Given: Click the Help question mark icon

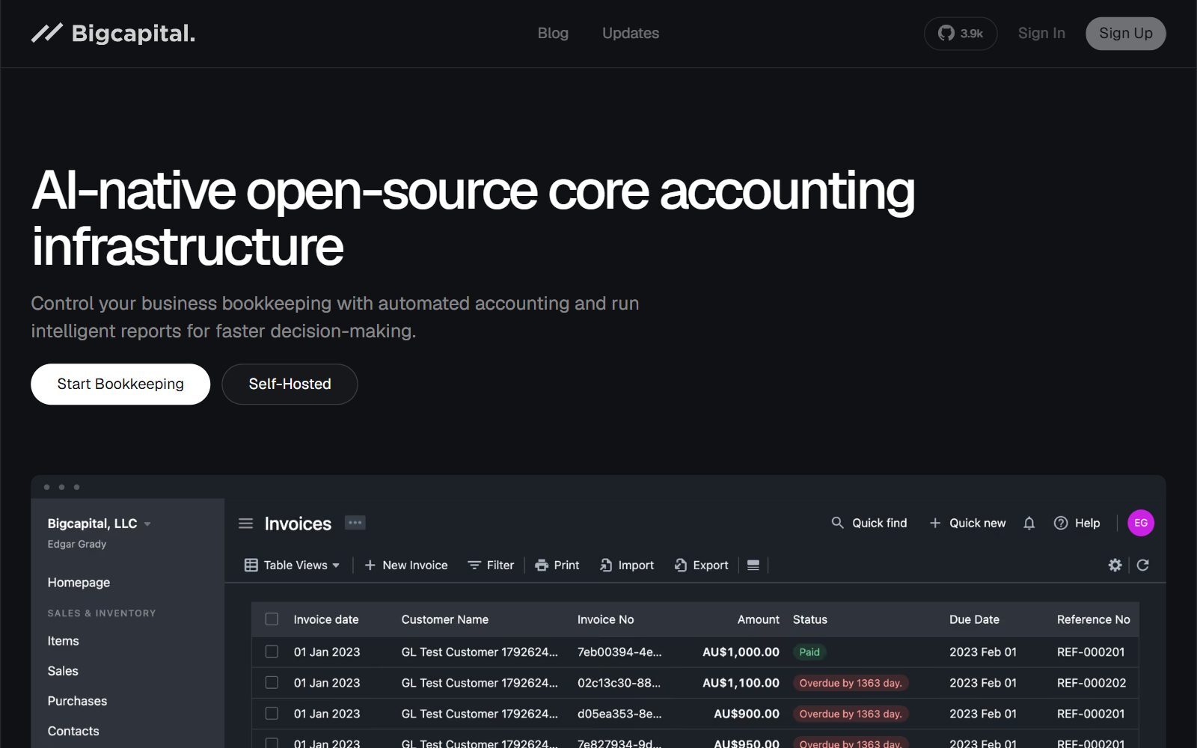Looking at the screenshot, I should click(x=1061, y=523).
